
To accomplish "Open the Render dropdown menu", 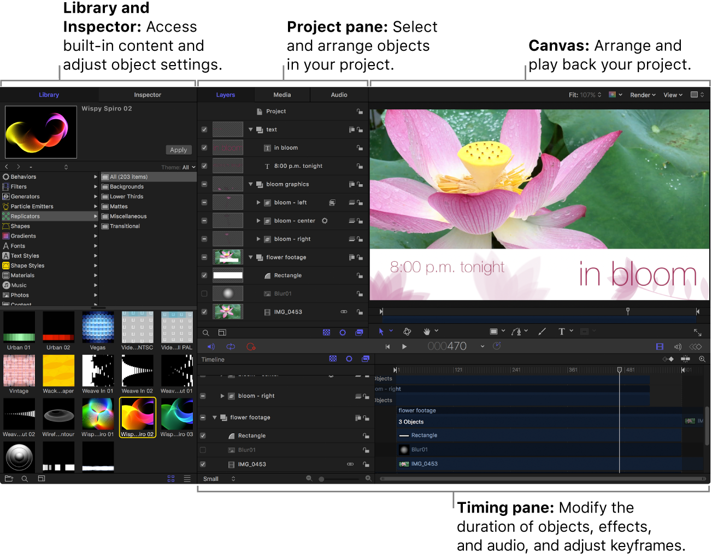I will pos(643,95).
